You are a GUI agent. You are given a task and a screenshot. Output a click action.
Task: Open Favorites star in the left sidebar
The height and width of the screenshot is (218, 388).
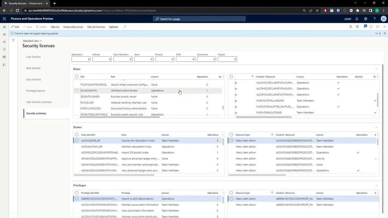pyautogui.click(x=4, y=42)
